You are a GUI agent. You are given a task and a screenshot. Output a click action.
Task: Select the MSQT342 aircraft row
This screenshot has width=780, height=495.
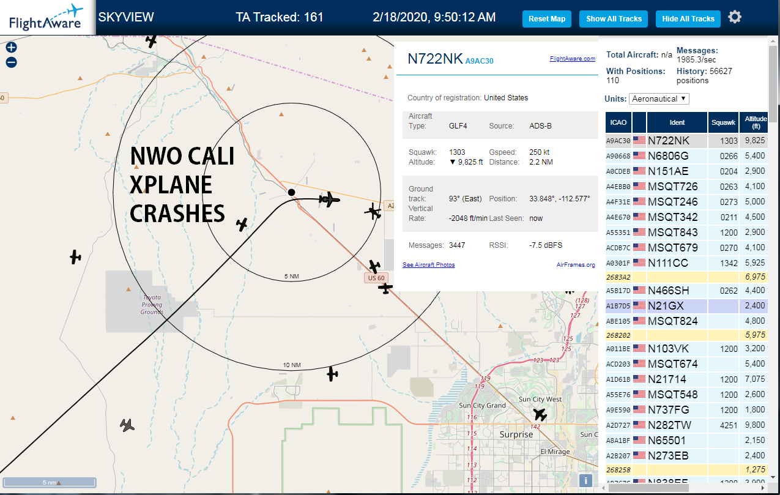click(686, 217)
